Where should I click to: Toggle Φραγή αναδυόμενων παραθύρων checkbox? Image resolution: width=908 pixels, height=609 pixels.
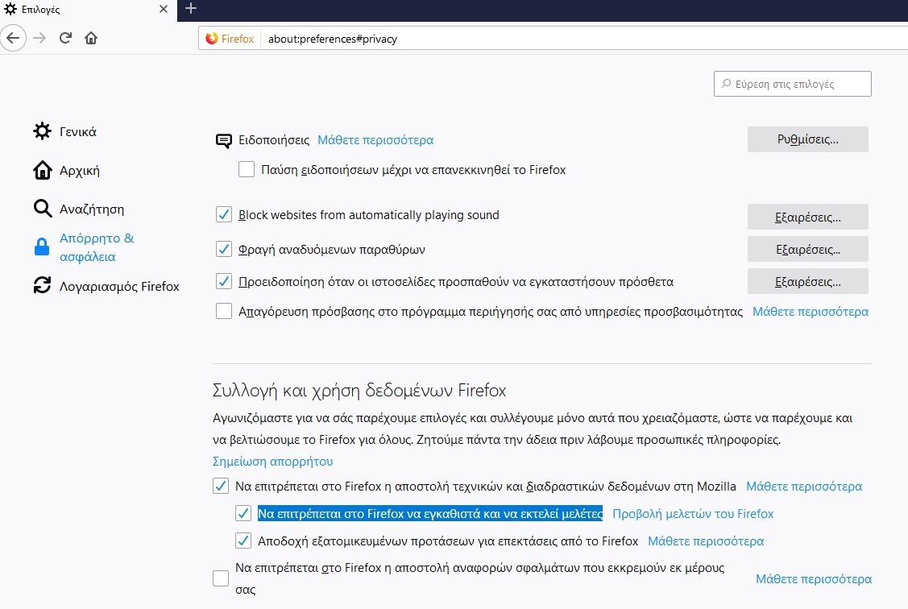(223, 249)
